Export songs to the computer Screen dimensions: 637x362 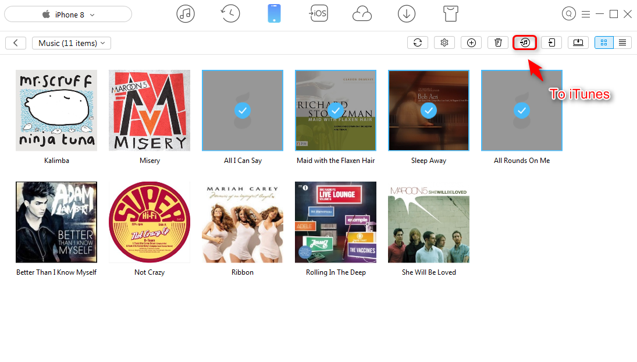pos(578,42)
